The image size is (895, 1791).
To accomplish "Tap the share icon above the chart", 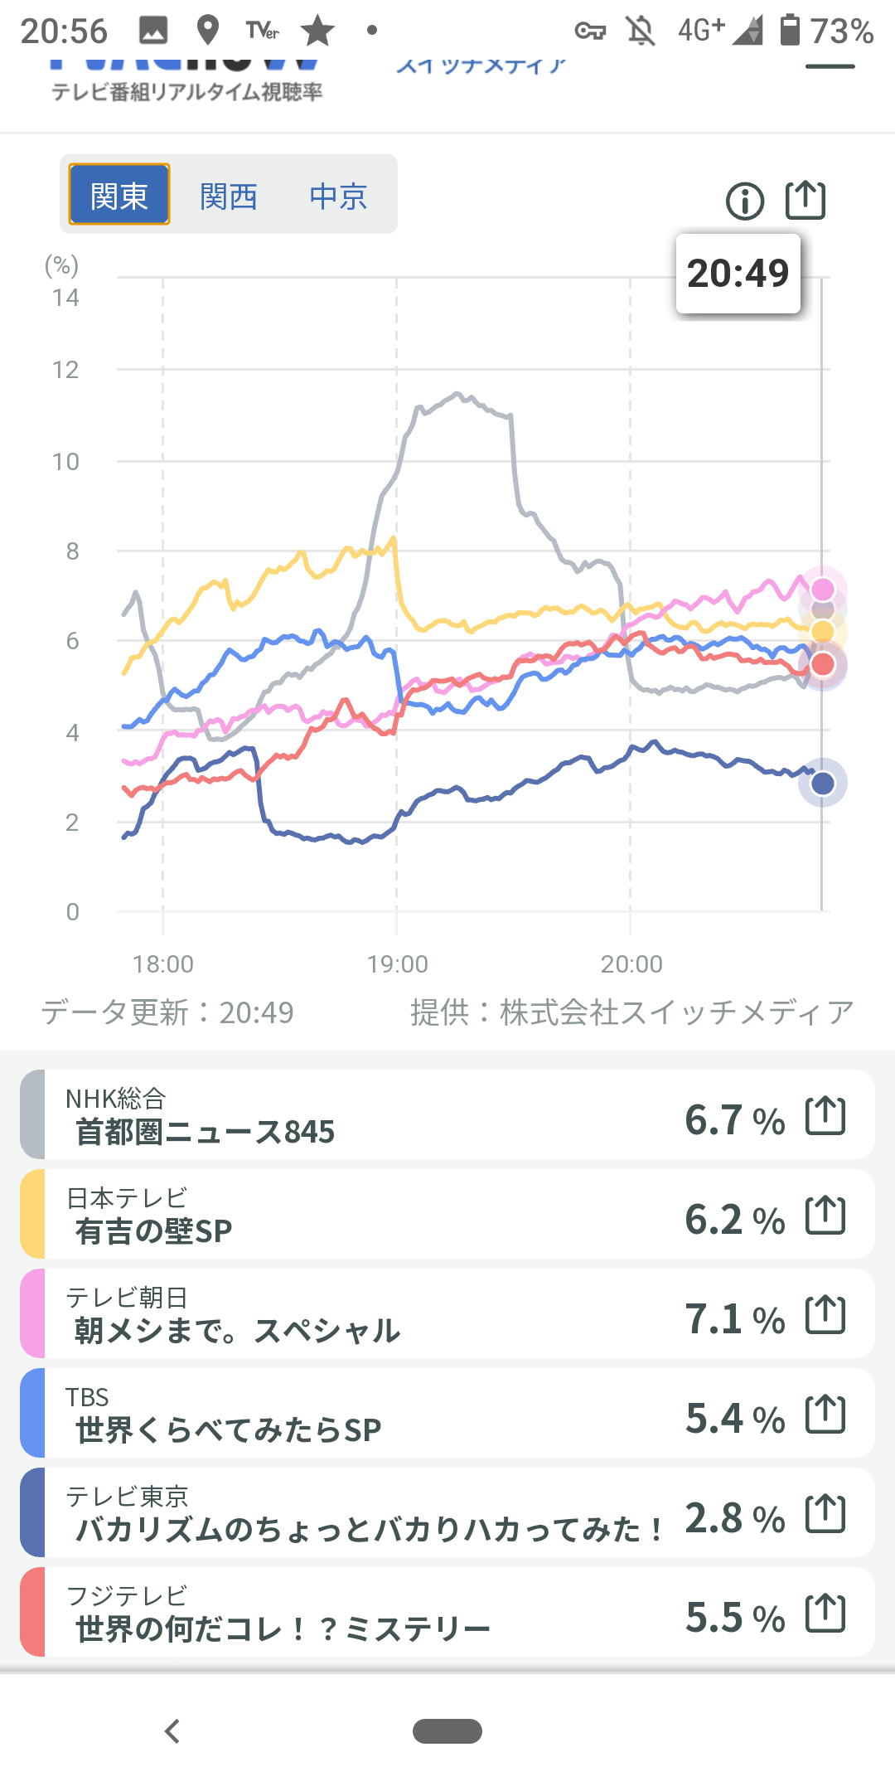I will click(x=805, y=200).
